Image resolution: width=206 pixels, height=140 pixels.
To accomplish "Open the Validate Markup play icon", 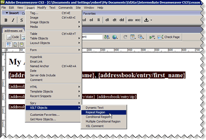I will (x=152, y=37).
